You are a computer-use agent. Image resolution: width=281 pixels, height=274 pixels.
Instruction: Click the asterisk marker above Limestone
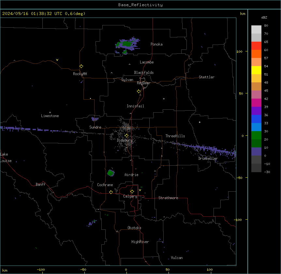[50, 113]
